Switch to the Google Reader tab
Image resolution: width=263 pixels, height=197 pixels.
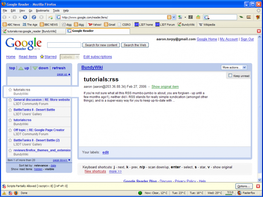point(83,31)
